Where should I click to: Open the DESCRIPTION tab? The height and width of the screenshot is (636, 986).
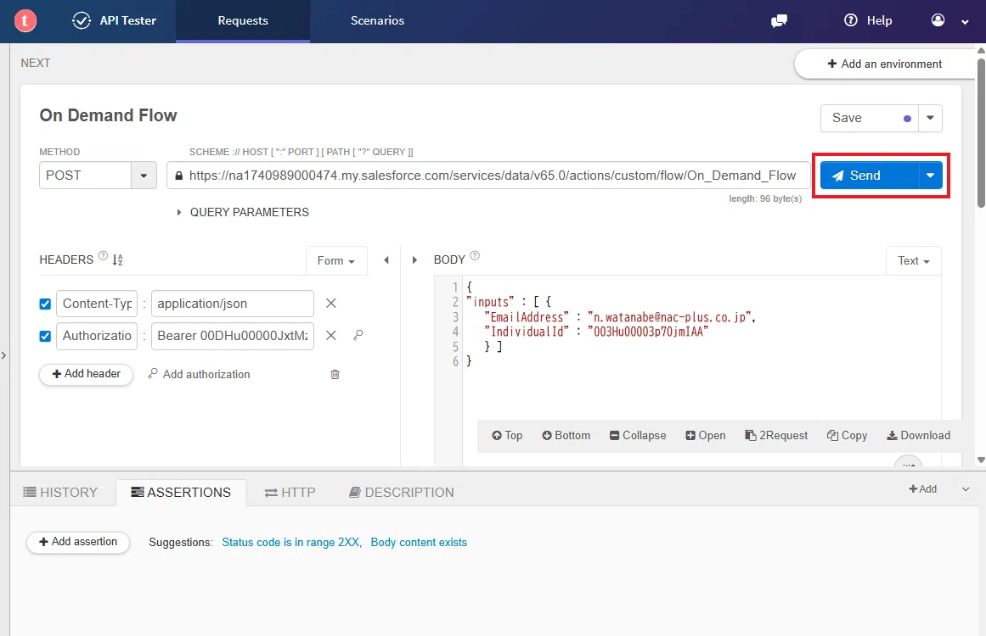click(x=401, y=492)
